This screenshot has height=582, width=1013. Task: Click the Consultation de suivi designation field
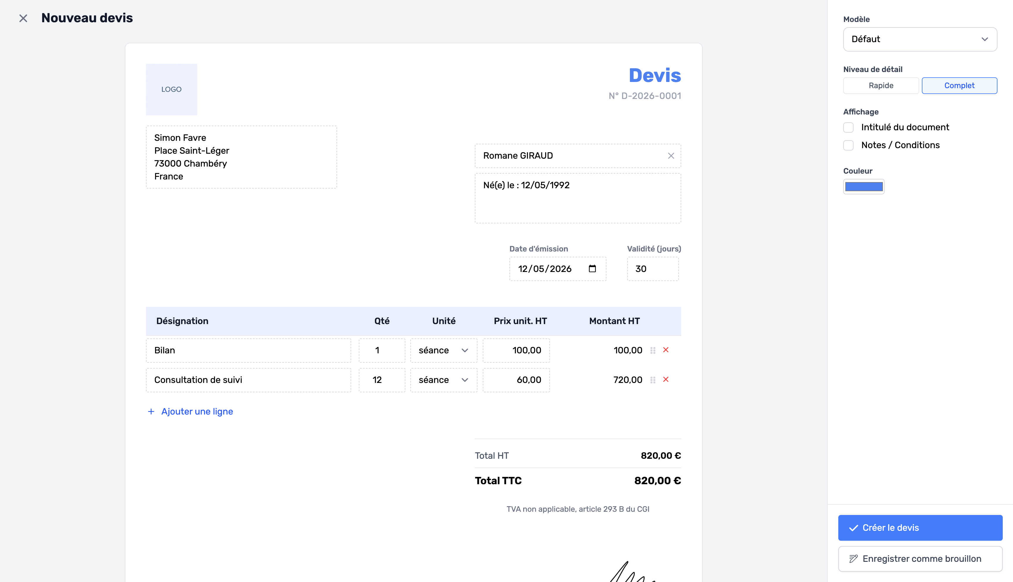click(249, 380)
